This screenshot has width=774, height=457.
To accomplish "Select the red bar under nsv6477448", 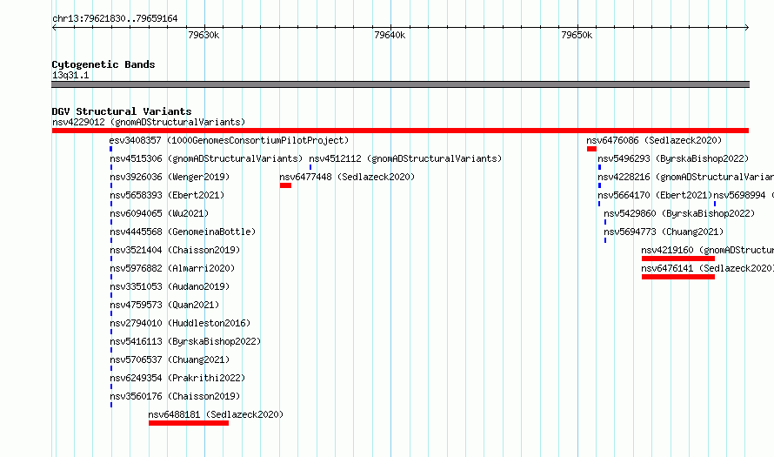I will (x=285, y=185).
